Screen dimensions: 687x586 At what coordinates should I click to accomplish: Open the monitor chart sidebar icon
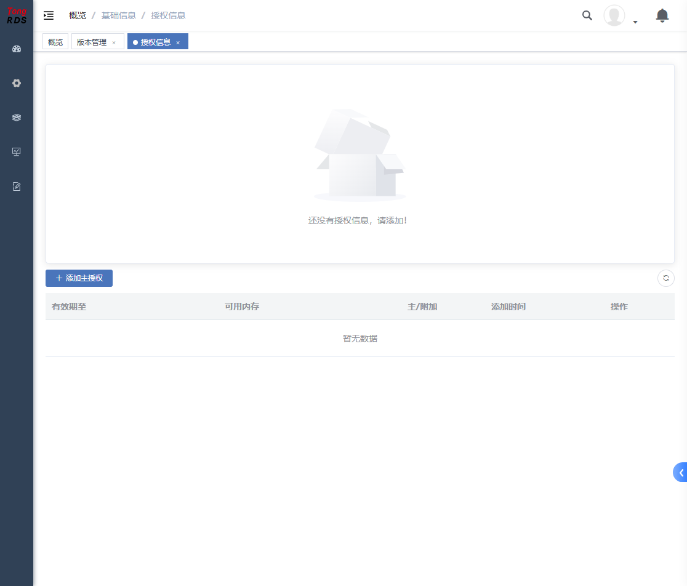click(x=17, y=152)
